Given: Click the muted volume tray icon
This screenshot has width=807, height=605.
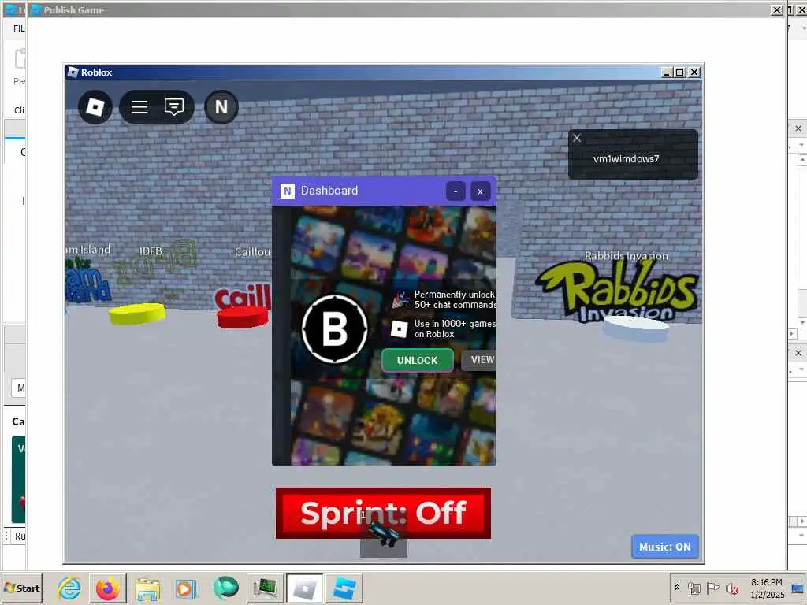Looking at the screenshot, I should [731, 588].
